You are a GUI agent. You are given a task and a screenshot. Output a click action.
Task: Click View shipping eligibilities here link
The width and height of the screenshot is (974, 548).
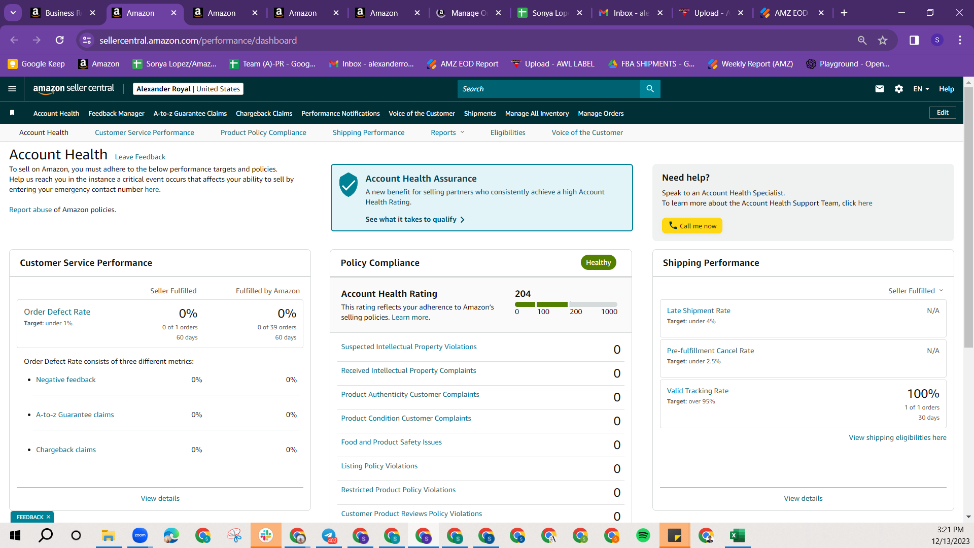897,437
